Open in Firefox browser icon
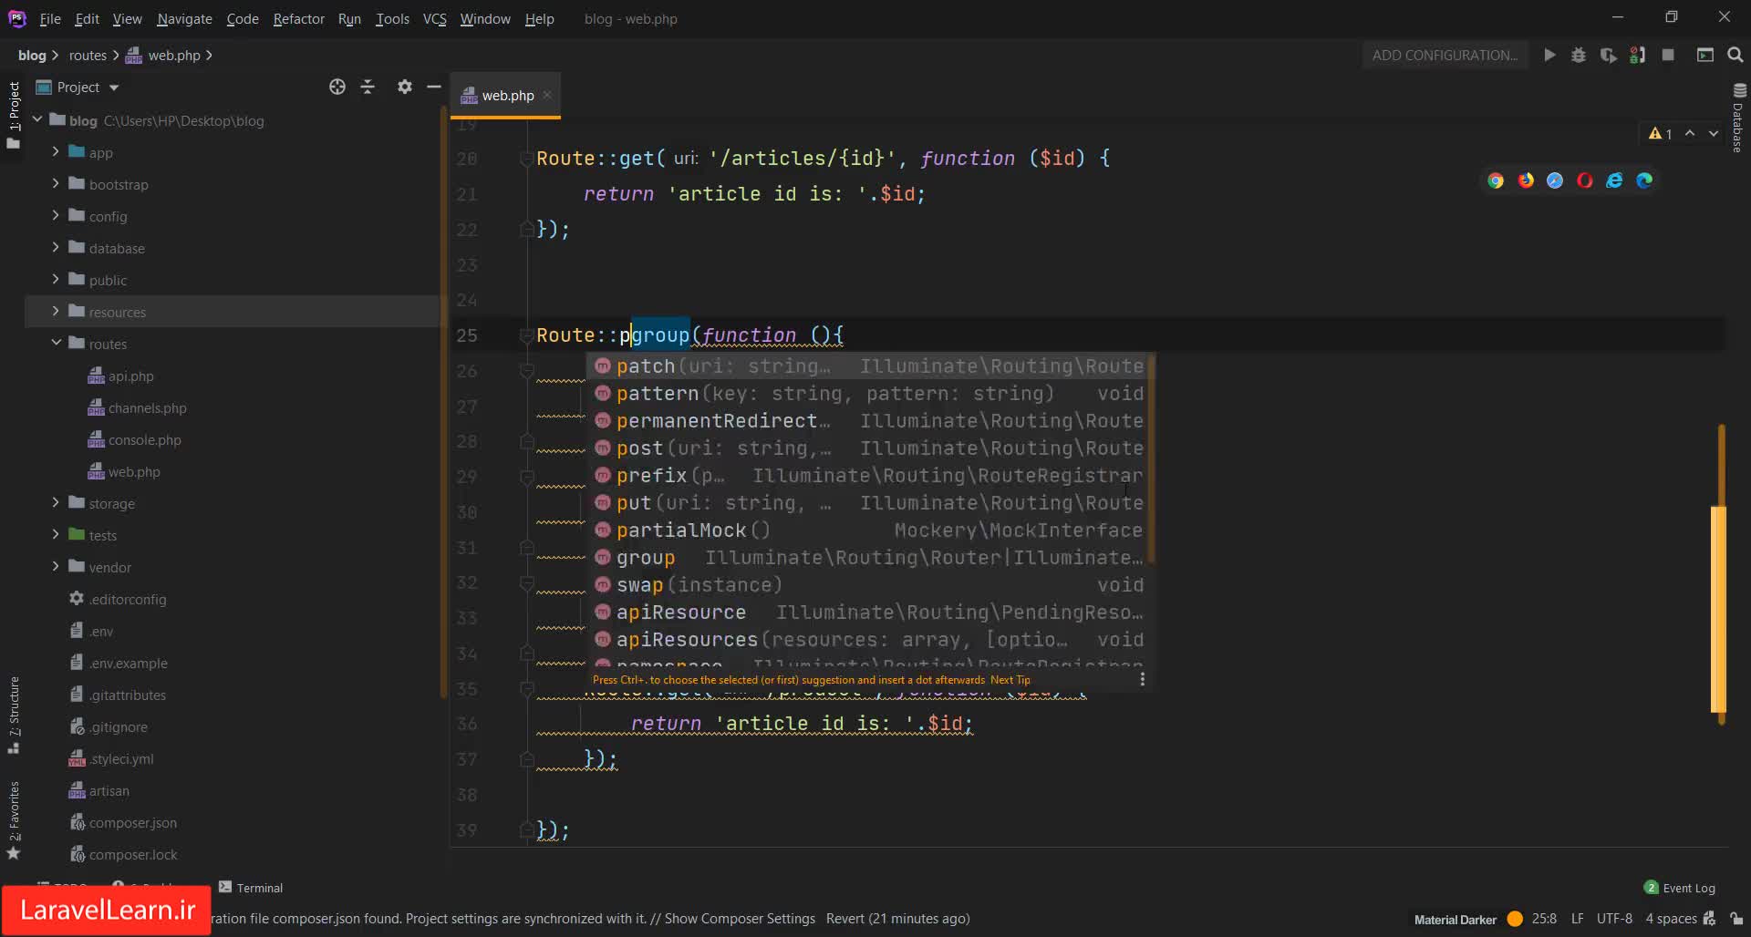This screenshot has height=937, width=1751. coord(1526,180)
